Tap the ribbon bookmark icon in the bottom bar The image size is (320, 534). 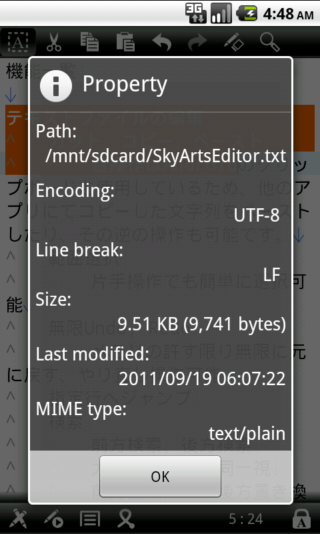click(x=125, y=519)
